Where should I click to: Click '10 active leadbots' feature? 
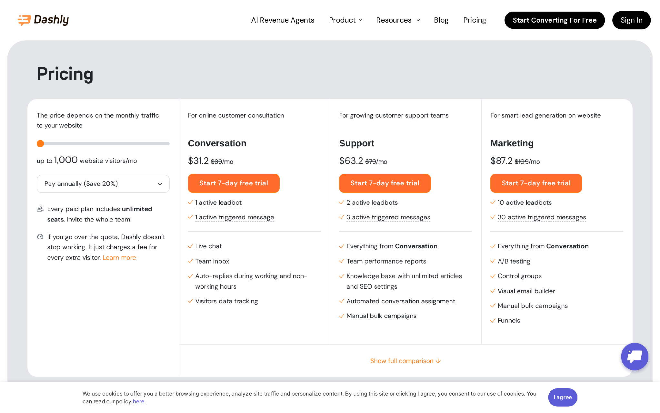tap(525, 202)
